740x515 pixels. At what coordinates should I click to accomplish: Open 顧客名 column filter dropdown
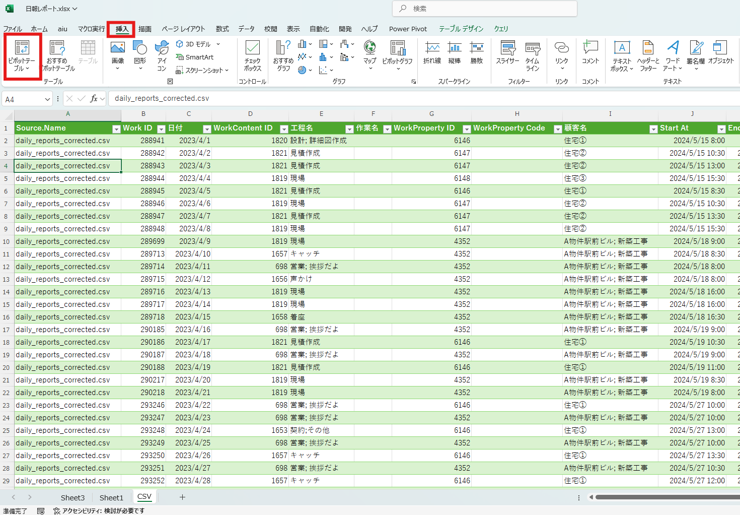pyautogui.click(x=653, y=129)
